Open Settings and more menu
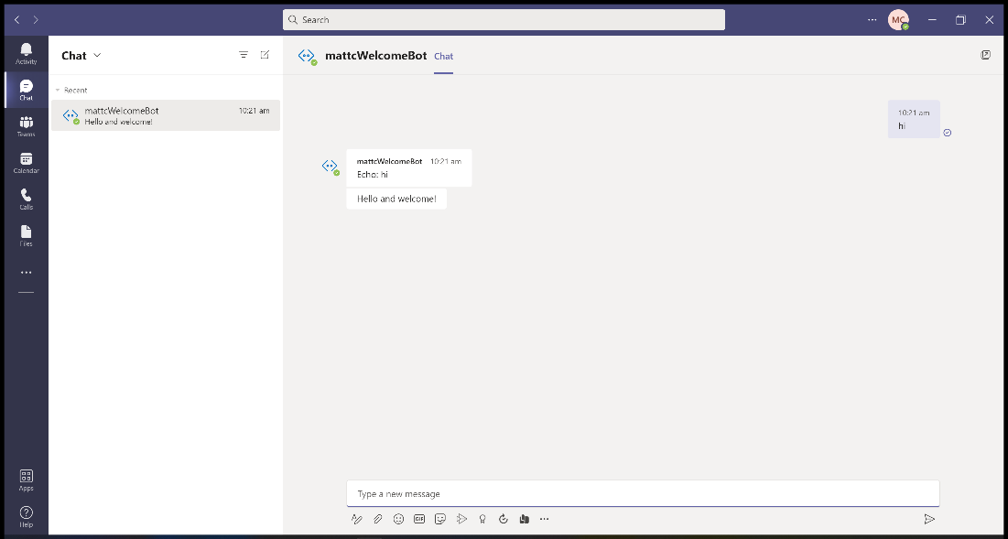Image resolution: width=1008 pixels, height=539 pixels. 873,20
